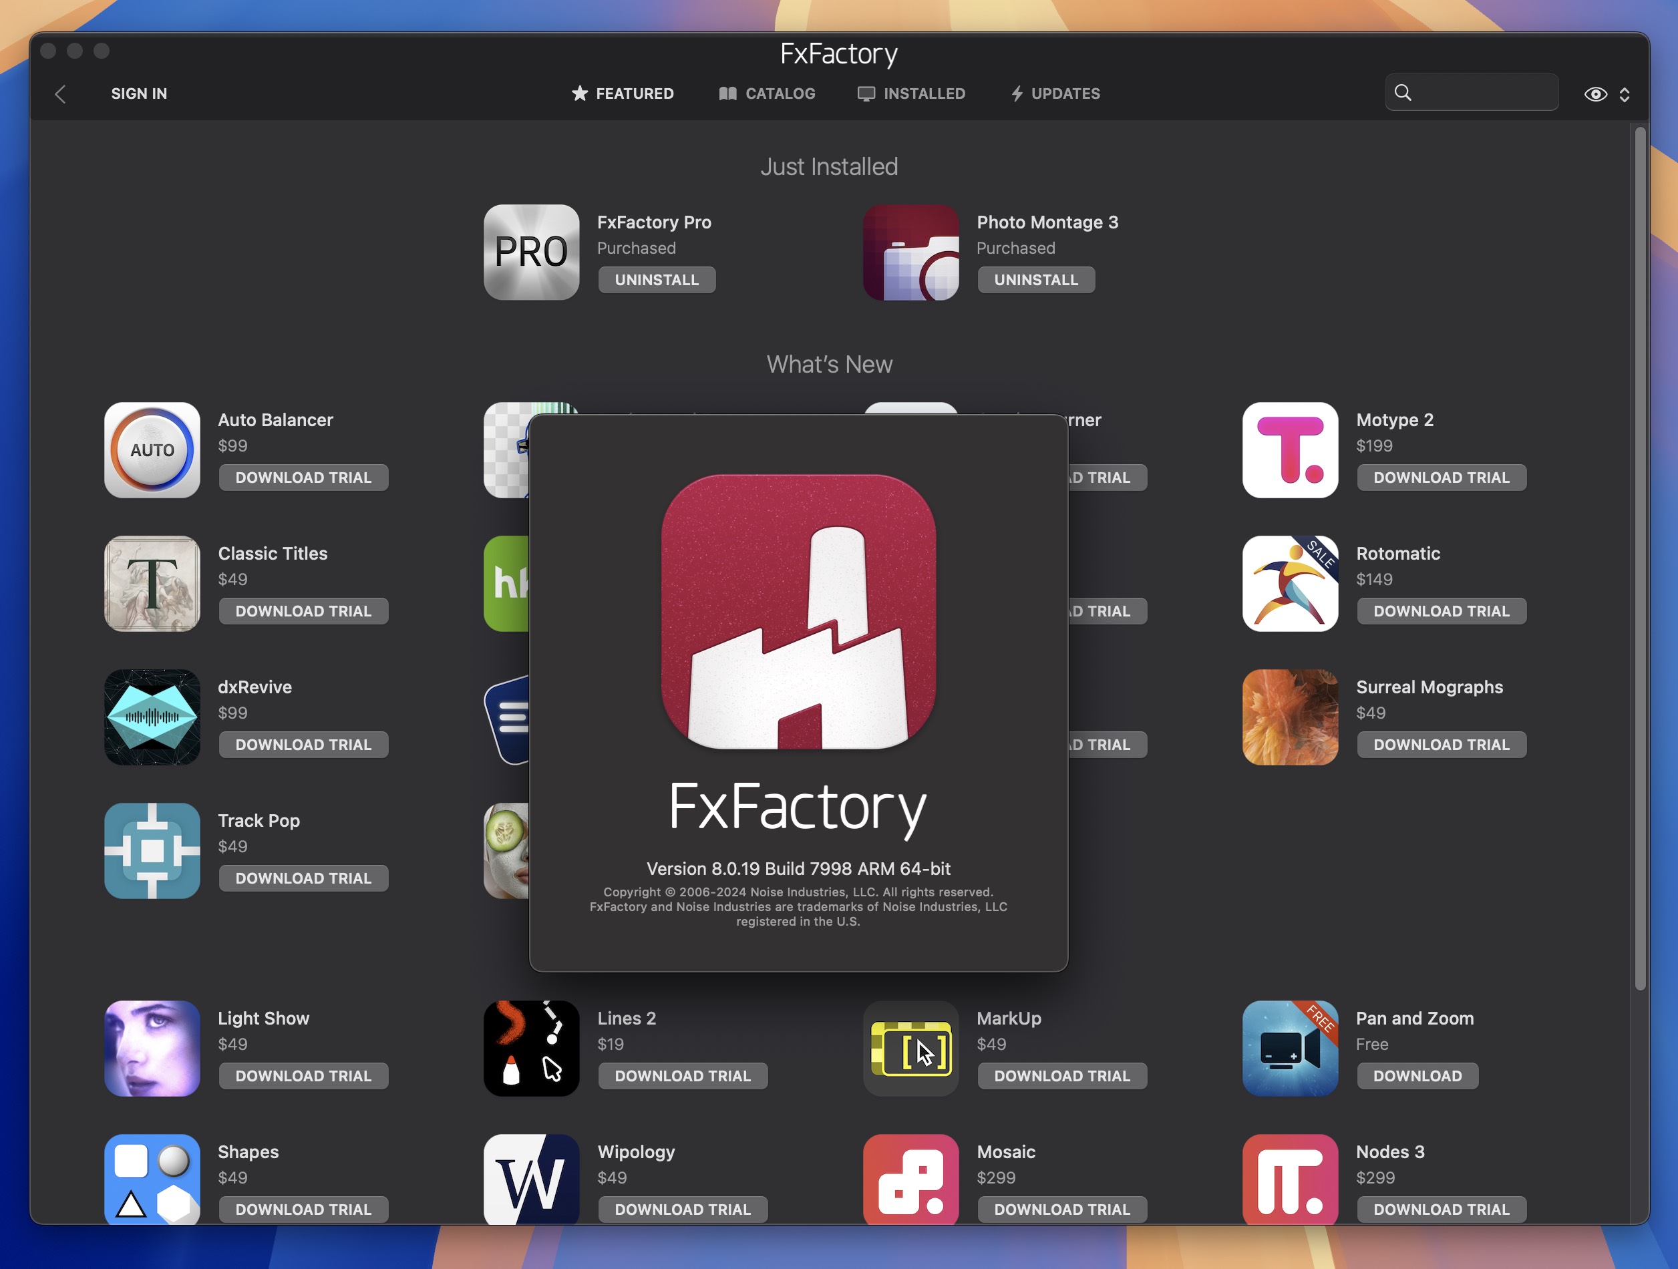This screenshot has width=1678, height=1269.
Task: Download trial of Mosaic
Action: pyautogui.click(x=1062, y=1210)
